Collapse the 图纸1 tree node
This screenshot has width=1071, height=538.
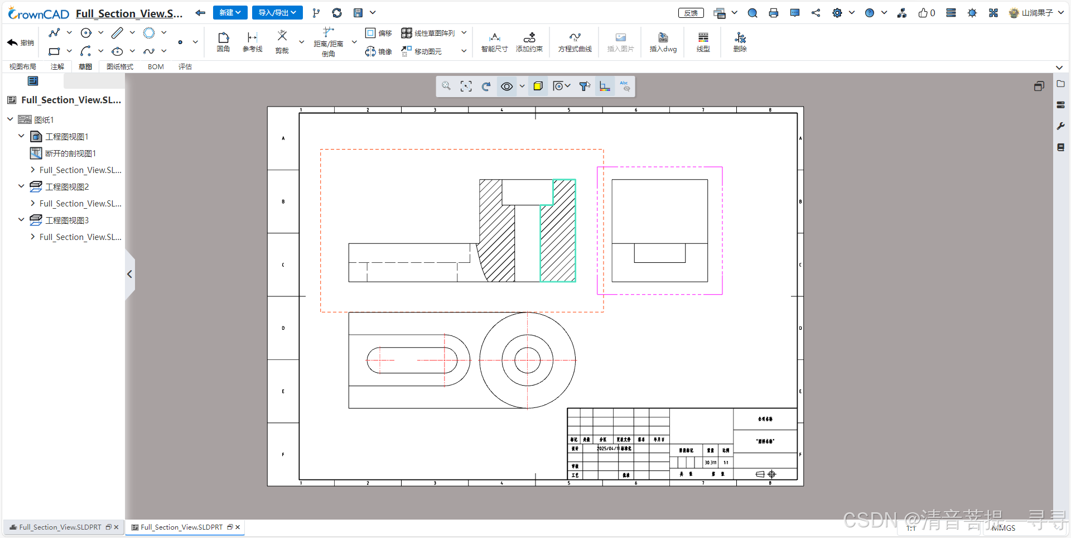(x=10, y=119)
